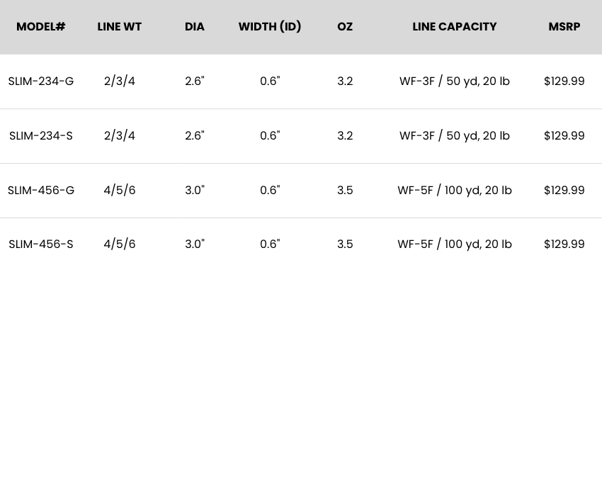Viewport: 602px width, 496px height.
Task: Select the DIA column header
Action: (x=195, y=27)
